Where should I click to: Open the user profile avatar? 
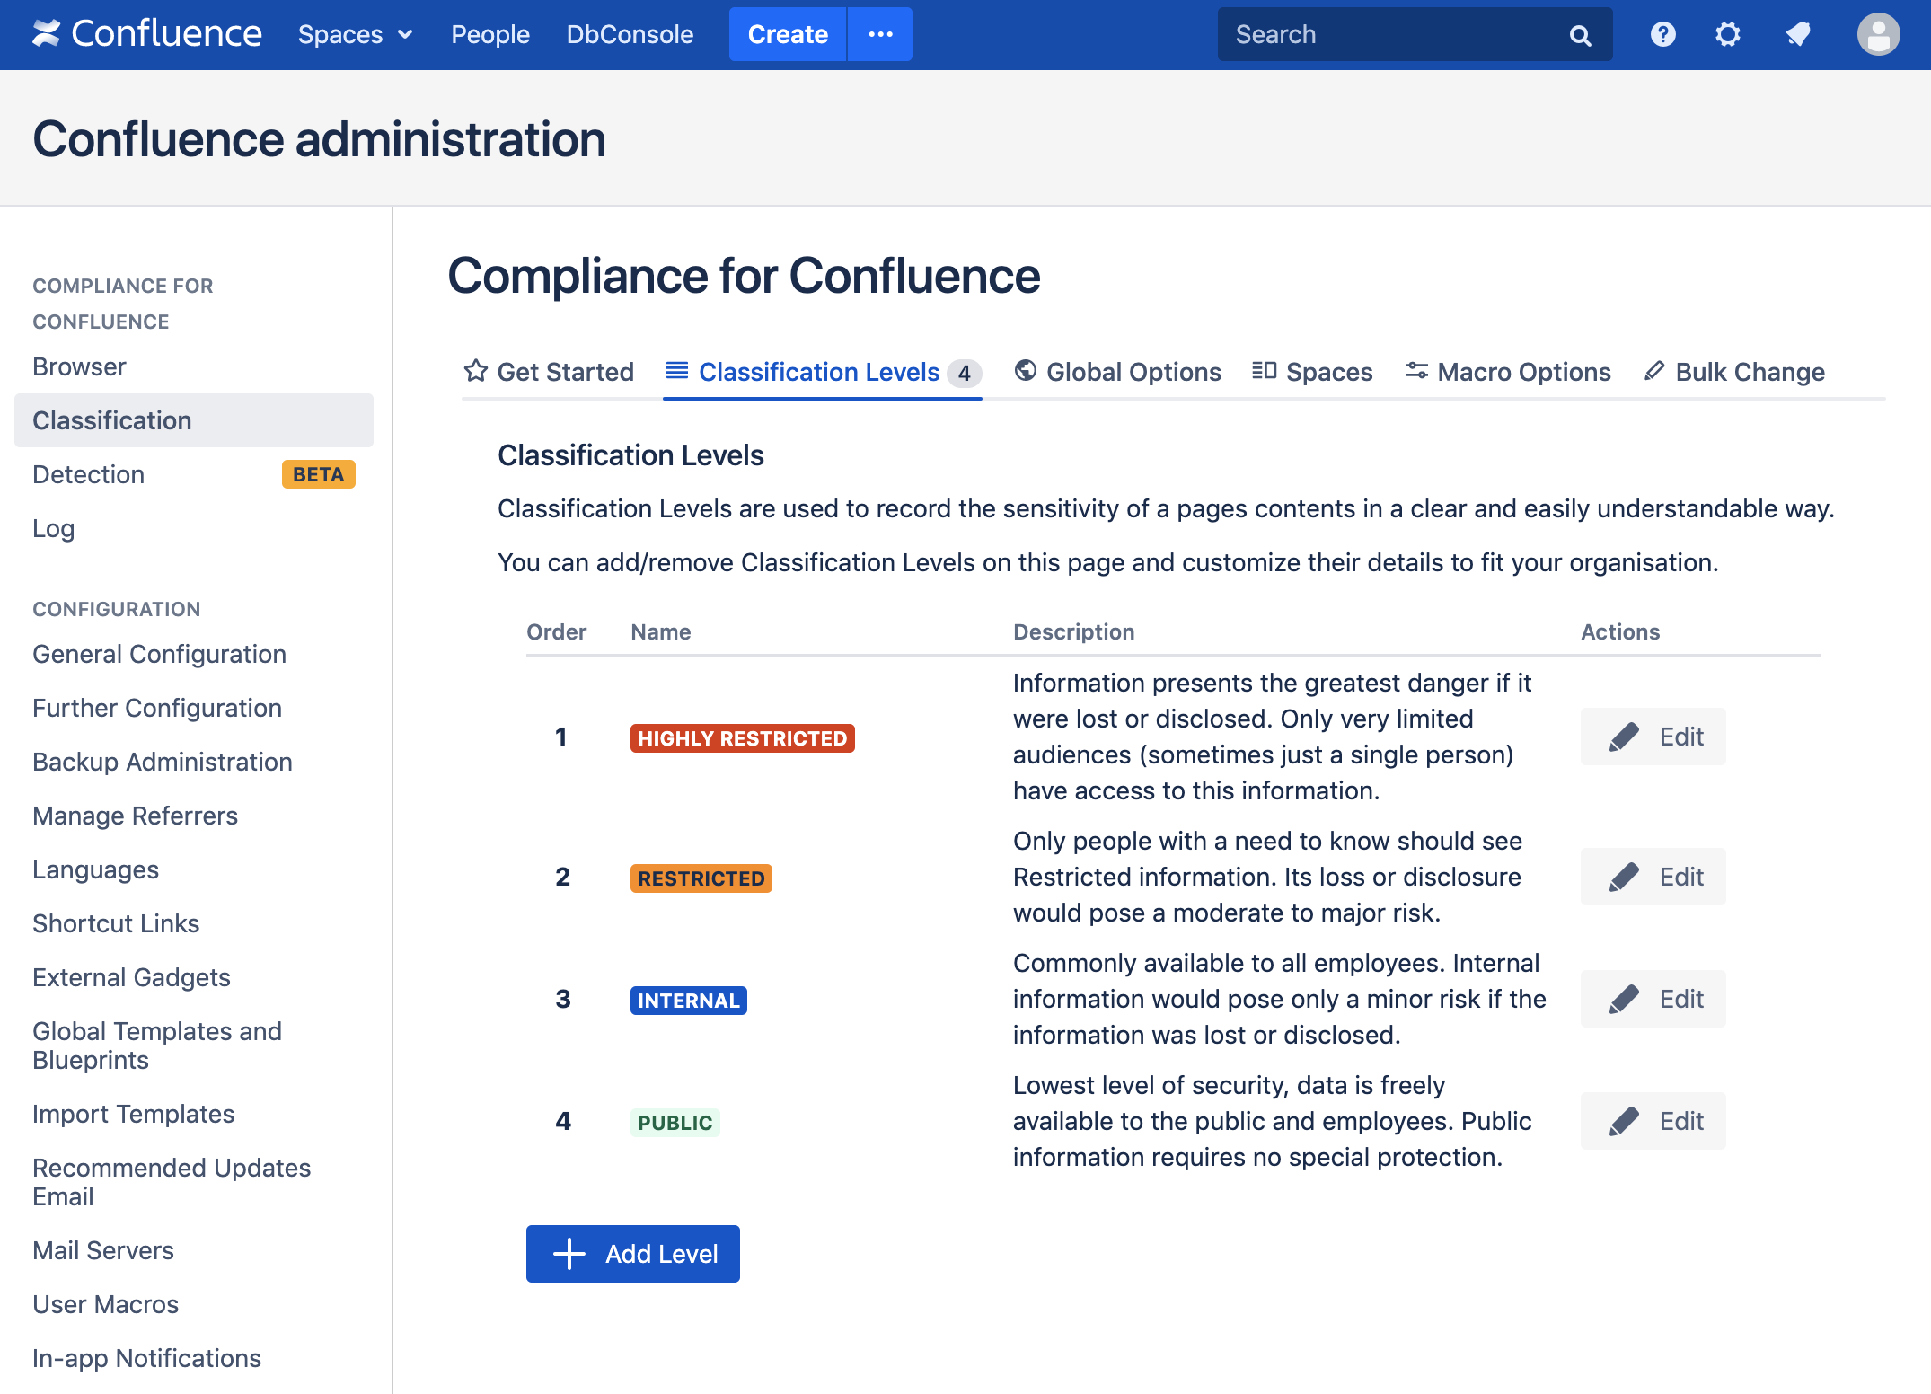pos(1878,34)
